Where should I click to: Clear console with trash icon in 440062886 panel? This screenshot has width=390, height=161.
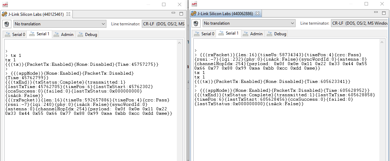coord(196,23)
